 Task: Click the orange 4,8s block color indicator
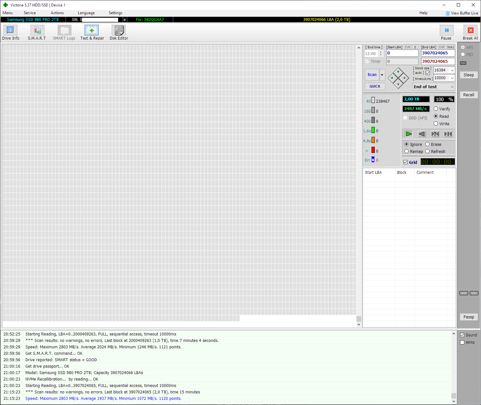tap(373, 140)
